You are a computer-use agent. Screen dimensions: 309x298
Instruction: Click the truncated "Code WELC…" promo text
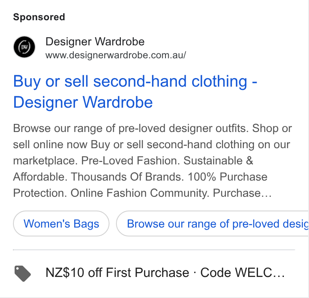242,272
